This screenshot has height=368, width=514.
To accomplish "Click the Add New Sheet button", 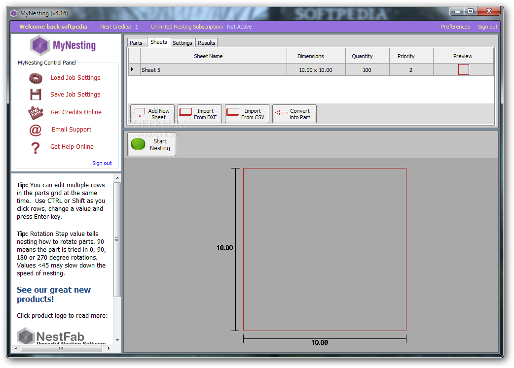I will tap(152, 114).
